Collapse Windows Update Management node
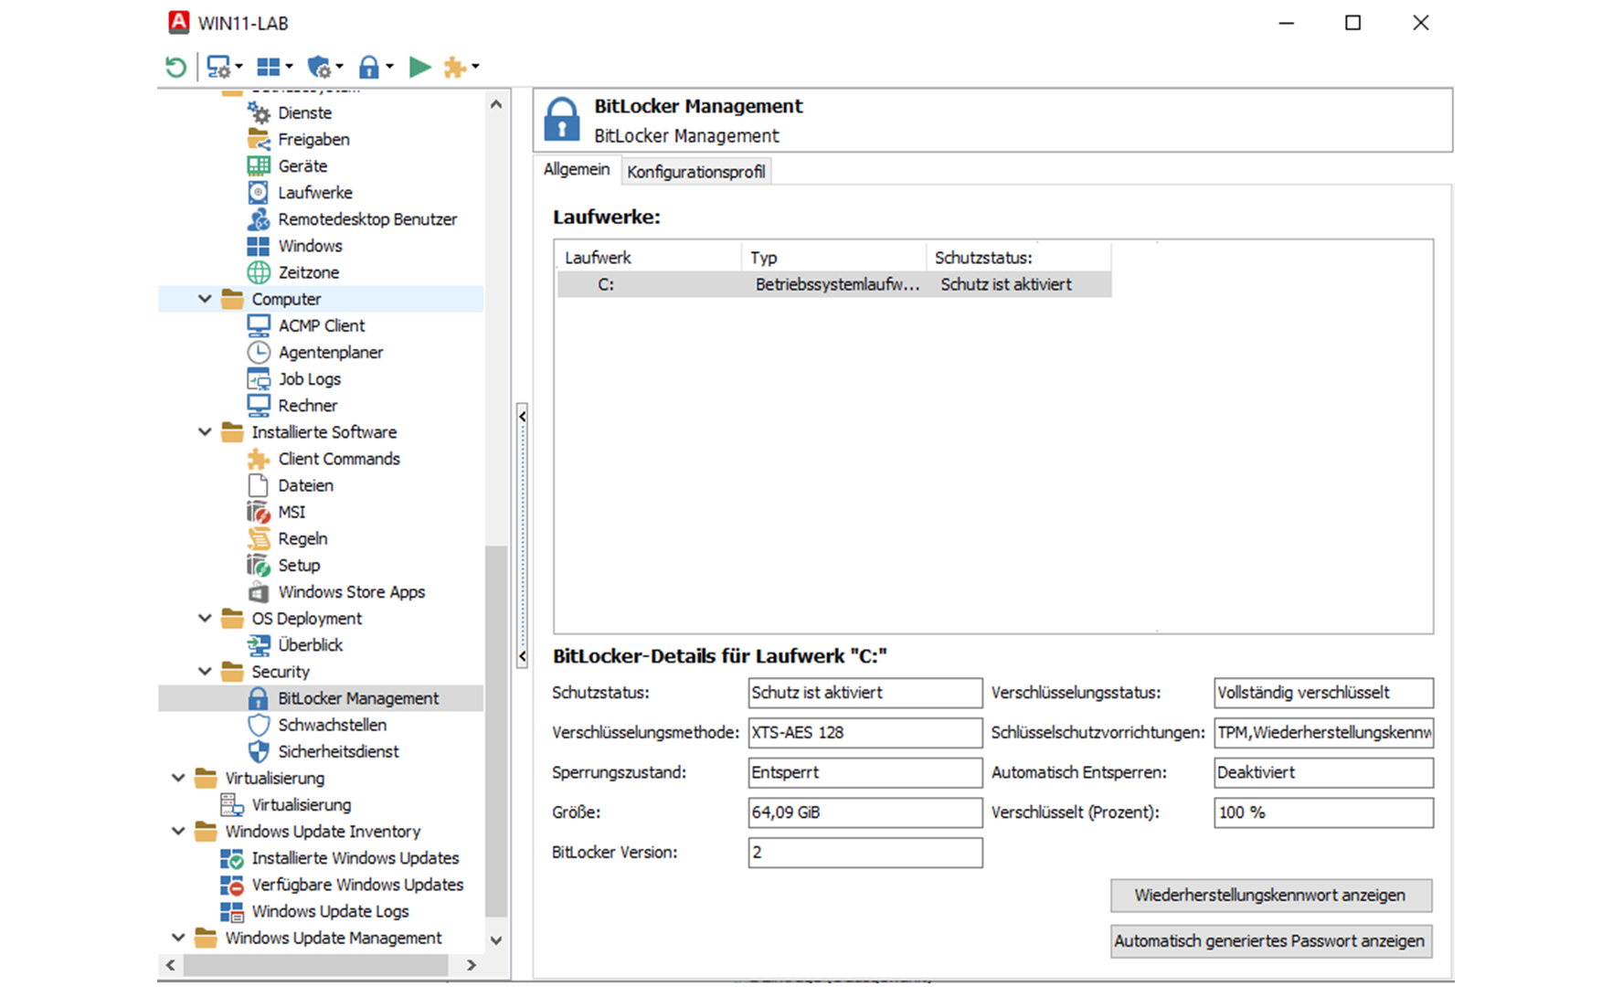The width and height of the screenshot is (1612, 987). 178,938
